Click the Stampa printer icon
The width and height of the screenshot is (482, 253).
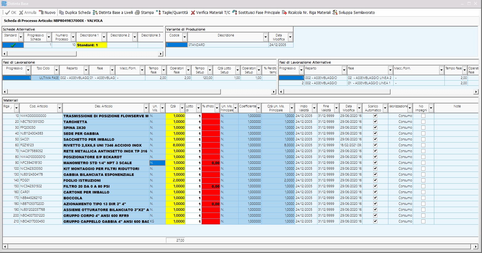point(137,13)
